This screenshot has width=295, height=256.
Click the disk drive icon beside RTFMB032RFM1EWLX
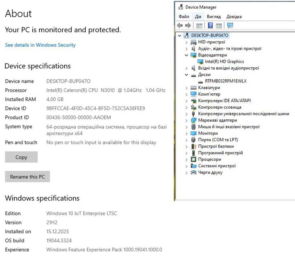(x=200, y=82)
